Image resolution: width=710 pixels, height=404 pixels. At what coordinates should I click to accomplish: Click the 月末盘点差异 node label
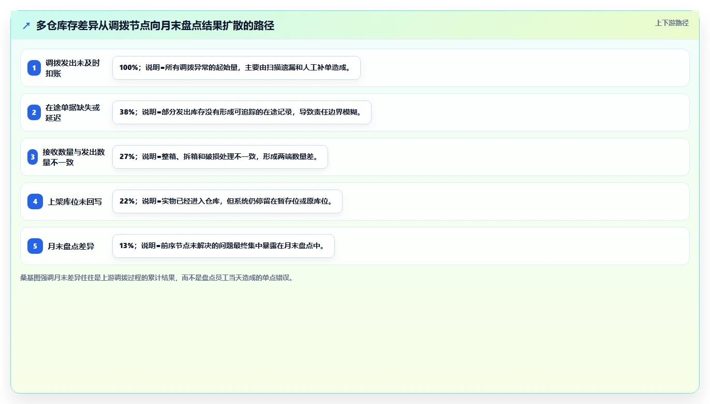[71, 246]
